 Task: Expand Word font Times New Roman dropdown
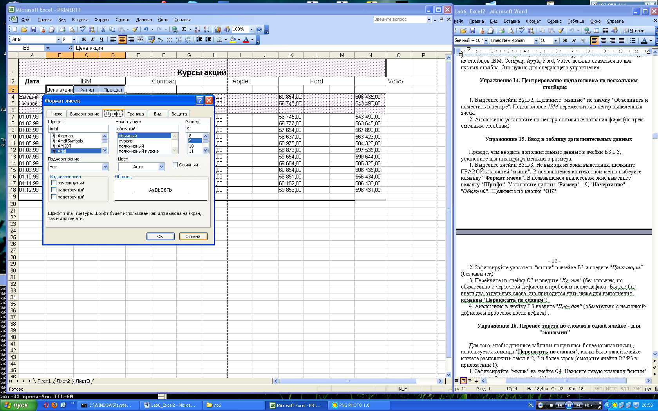click(x=536, y=41)
